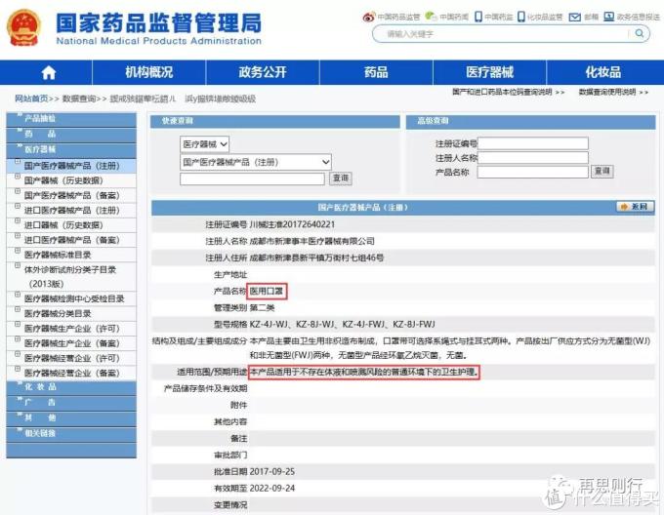Open the 中国药监 mobile app icon
Viewport: 664px width, 515px height.
[x=478, y=17]
